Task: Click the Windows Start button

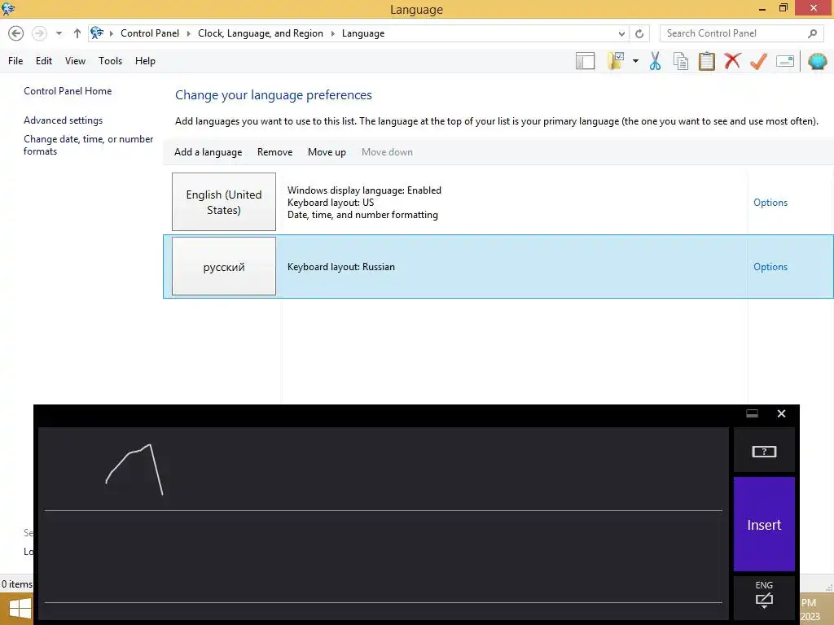Action: coord(20,609)
